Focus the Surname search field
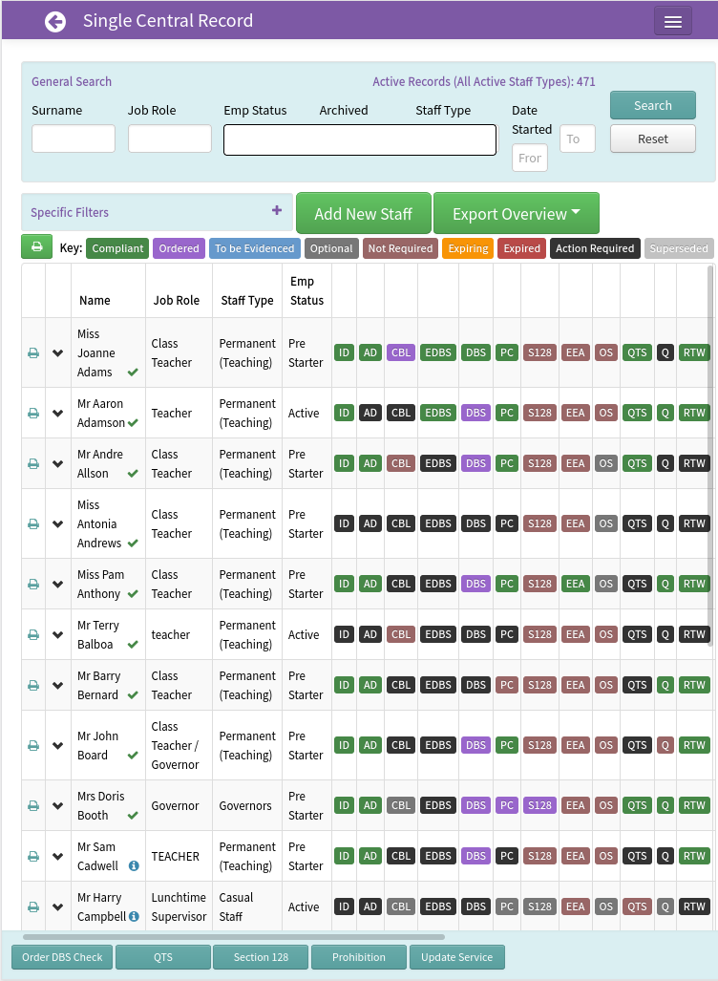 [x=74, y=139]
